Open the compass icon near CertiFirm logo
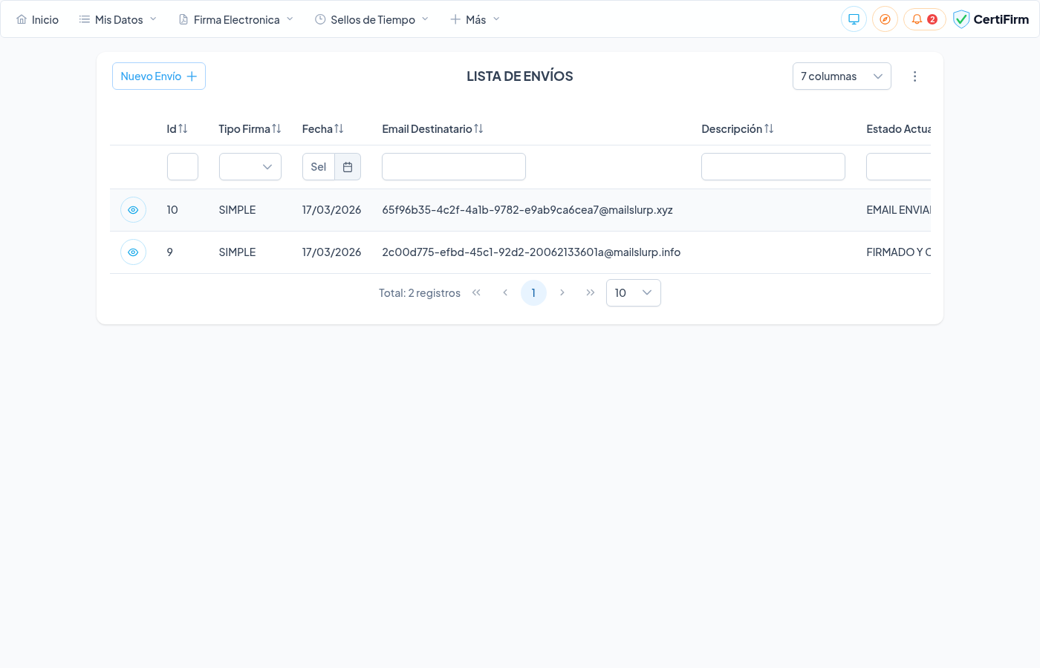The width and height of the screenshot is (1040, 668). (885, 19)
